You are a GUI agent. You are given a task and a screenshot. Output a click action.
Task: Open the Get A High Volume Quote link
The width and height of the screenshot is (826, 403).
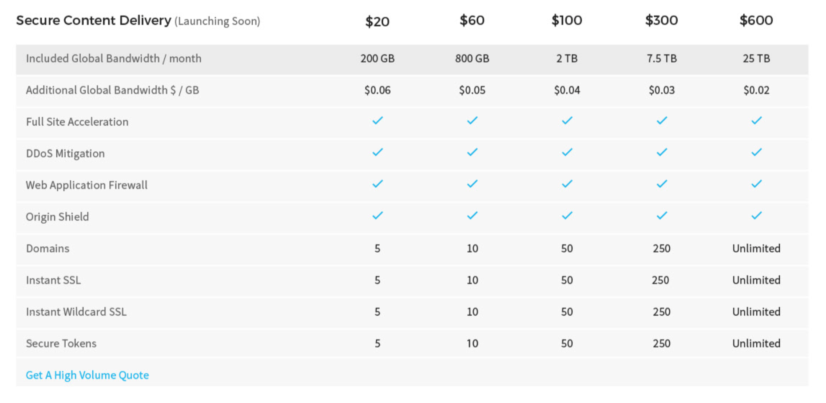point(87,375)
